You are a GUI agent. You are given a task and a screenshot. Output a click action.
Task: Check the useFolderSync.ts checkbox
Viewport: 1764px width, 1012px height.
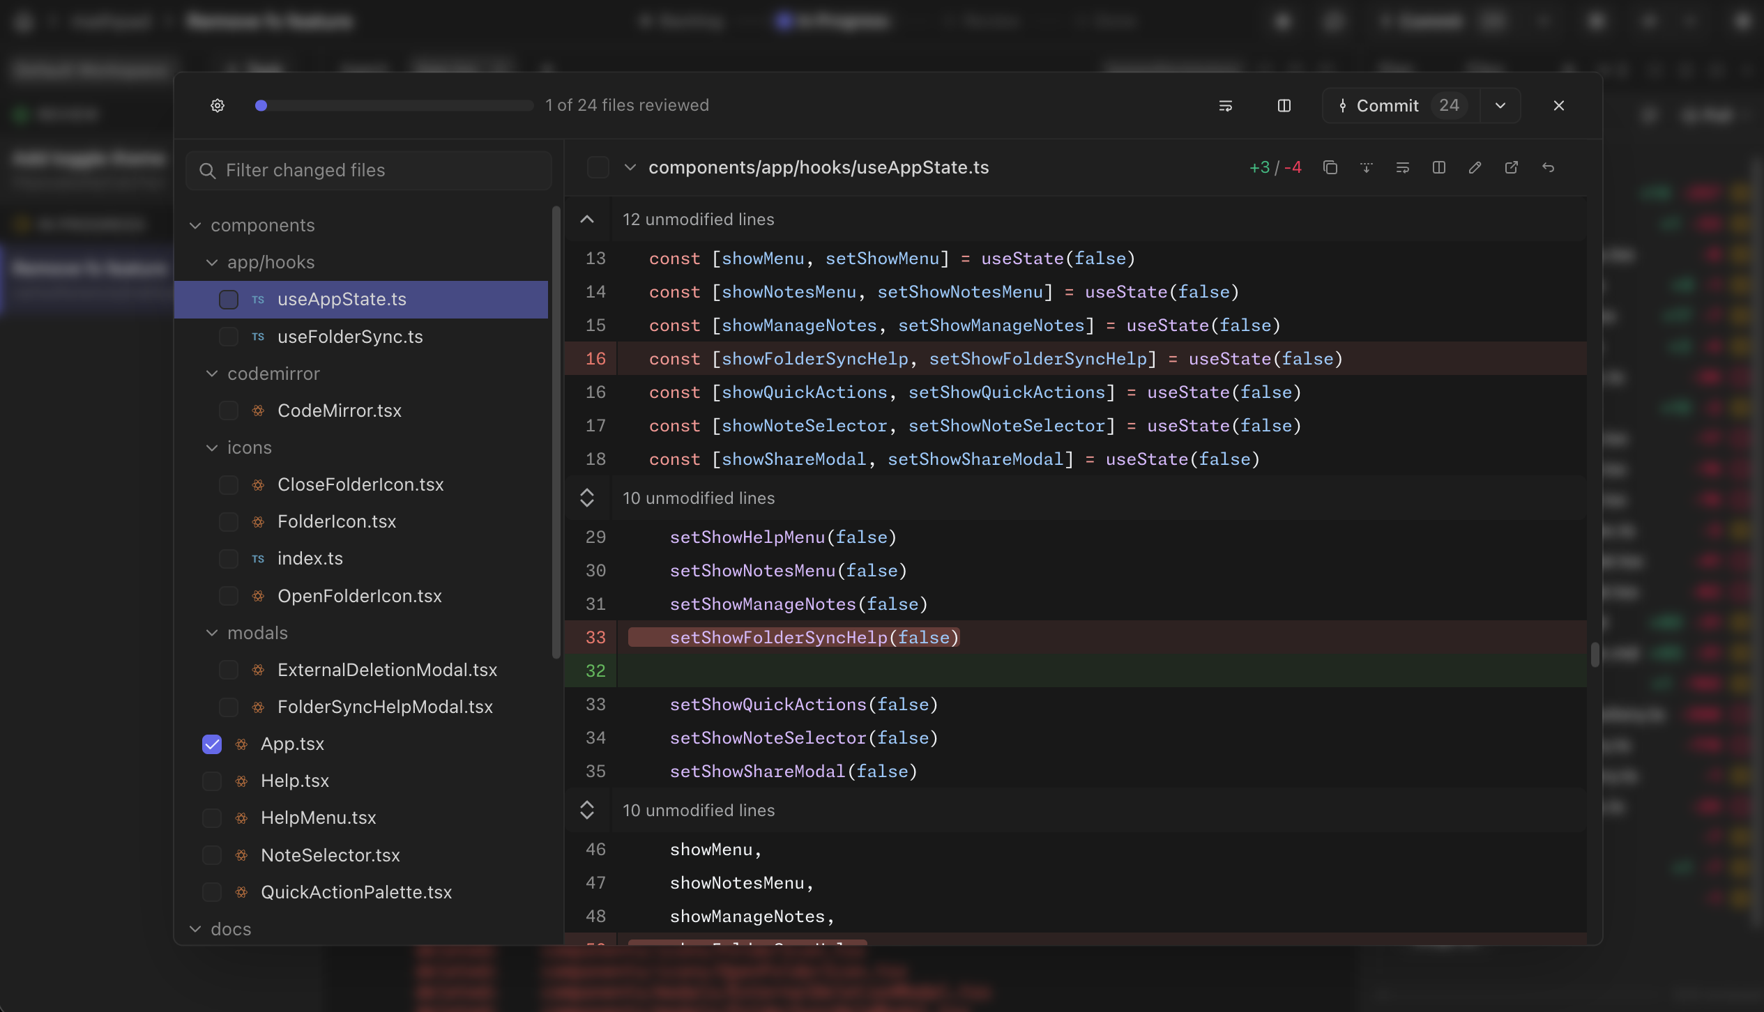coord(229,337)
